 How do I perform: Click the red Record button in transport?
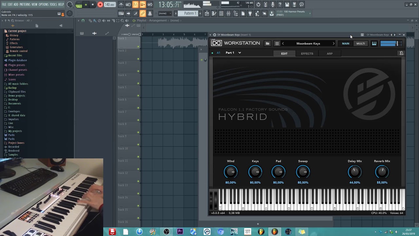coord(100,5)
